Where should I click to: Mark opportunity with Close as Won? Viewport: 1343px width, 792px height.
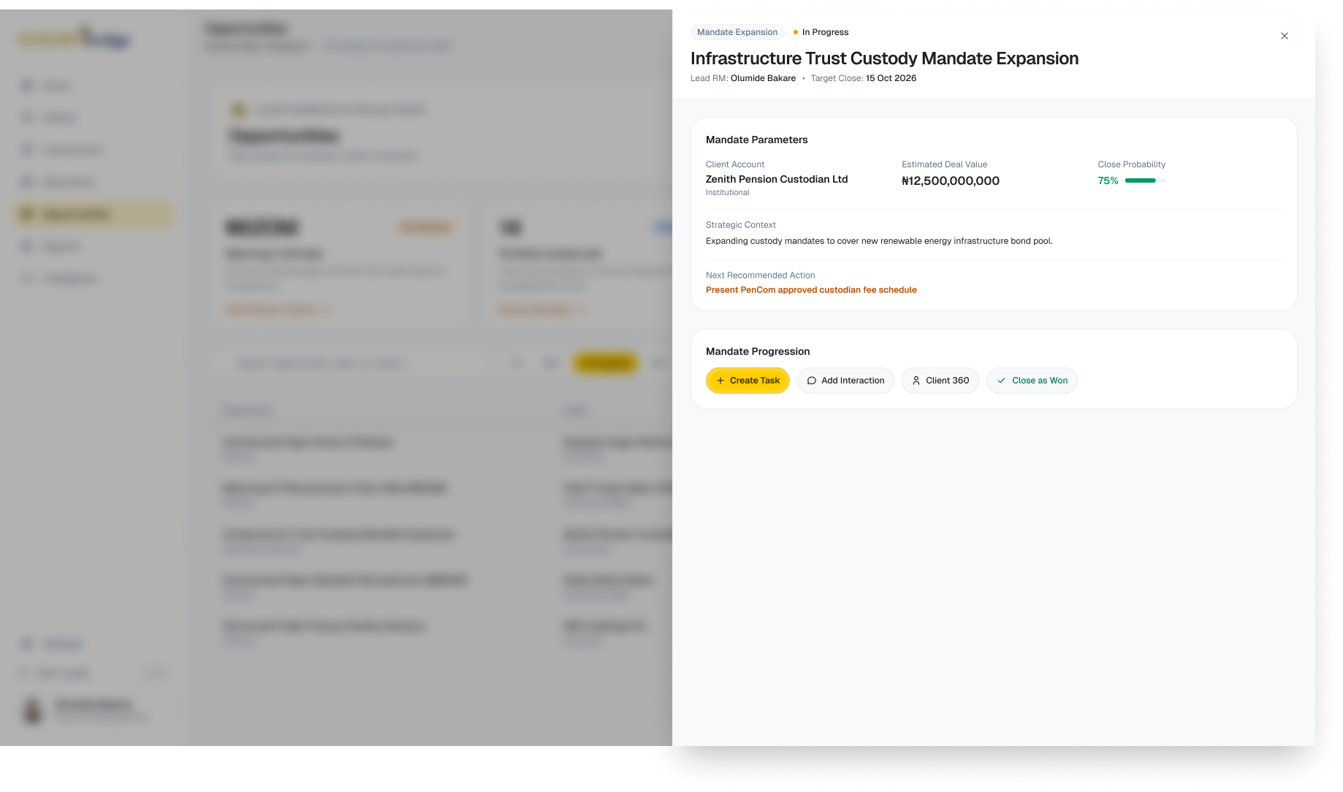pyautogui.click(x=1032, y=381)
